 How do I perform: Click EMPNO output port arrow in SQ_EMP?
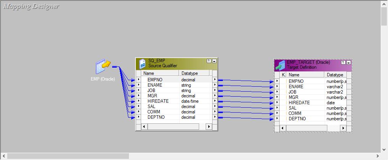(x=215, y=80)
